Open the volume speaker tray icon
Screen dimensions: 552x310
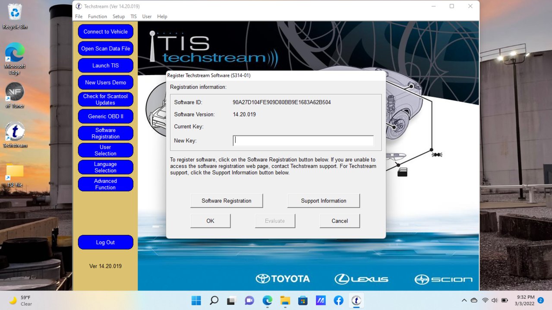[x=494, y=301]
